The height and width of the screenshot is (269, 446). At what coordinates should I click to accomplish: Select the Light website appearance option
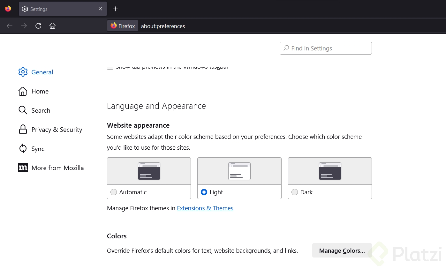(204, 192)
